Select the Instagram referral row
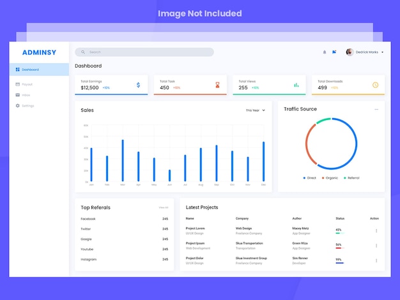Viewport: 400px width, 300px height. [x=125, y=259]
